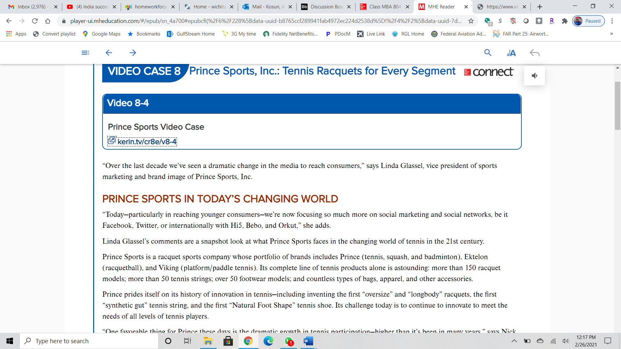Open the Chrome three-dot menu
621x349 pixels.
(x=612, y=21)
